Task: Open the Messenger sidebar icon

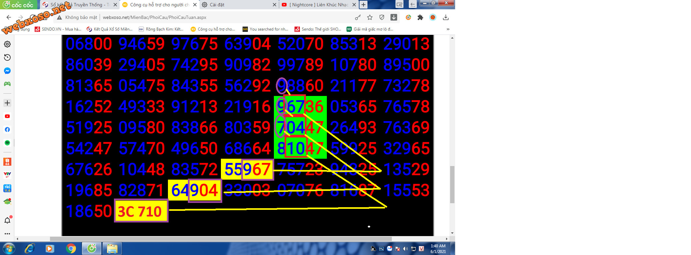Action: pos(7,71)
